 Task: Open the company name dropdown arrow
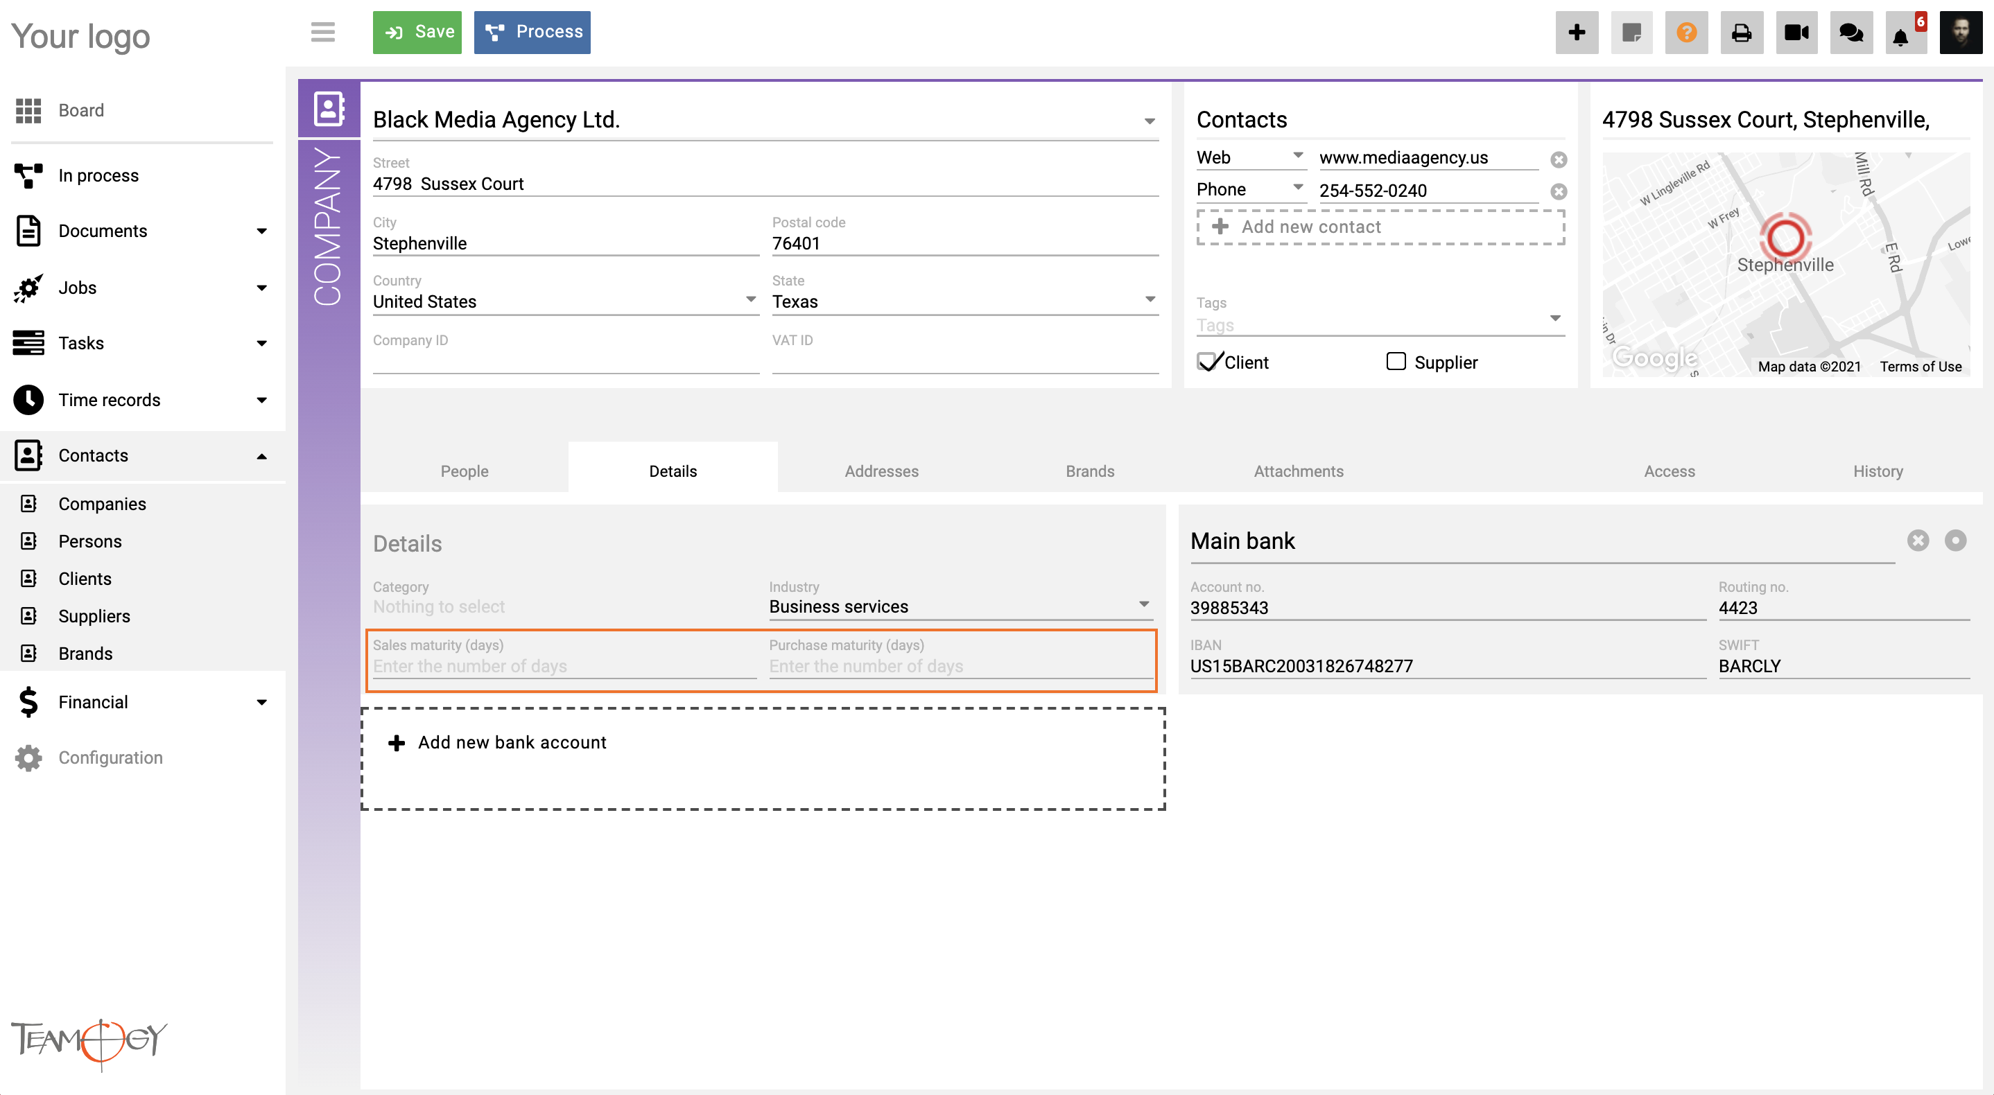[1150, 121]
